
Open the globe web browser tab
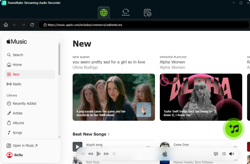coord(104,12)
